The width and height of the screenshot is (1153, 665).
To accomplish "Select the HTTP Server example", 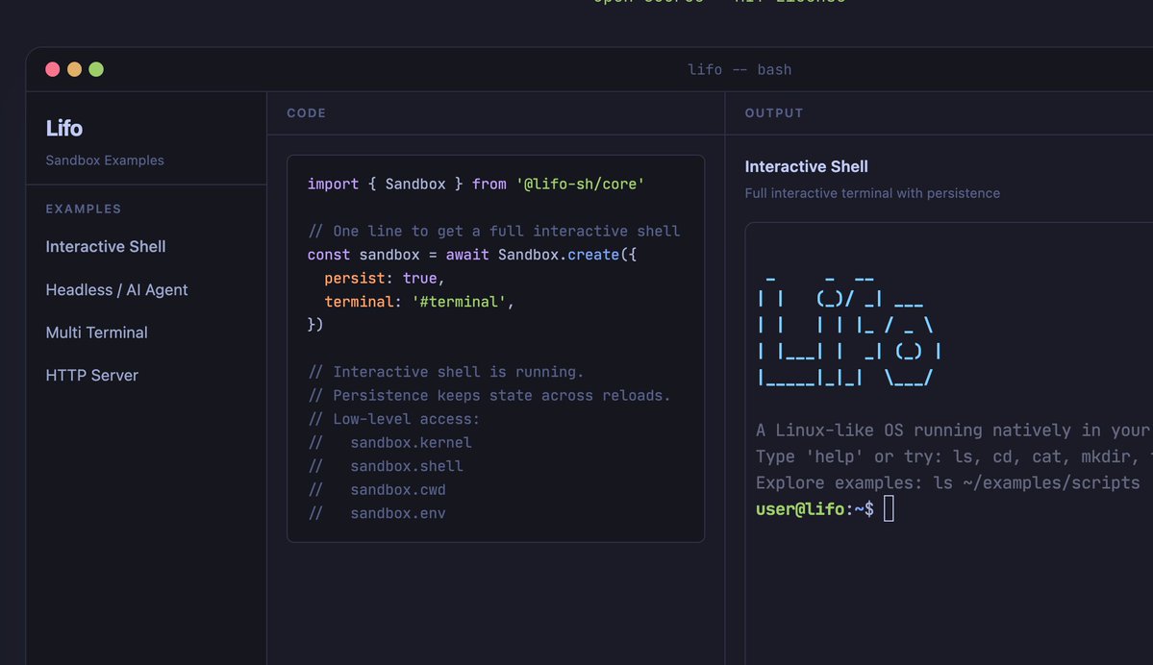I will point(92,376).
